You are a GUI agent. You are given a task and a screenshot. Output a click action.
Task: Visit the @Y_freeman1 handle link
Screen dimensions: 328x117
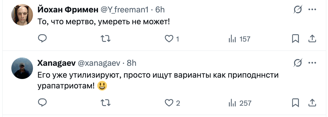(x=125, y=10)
